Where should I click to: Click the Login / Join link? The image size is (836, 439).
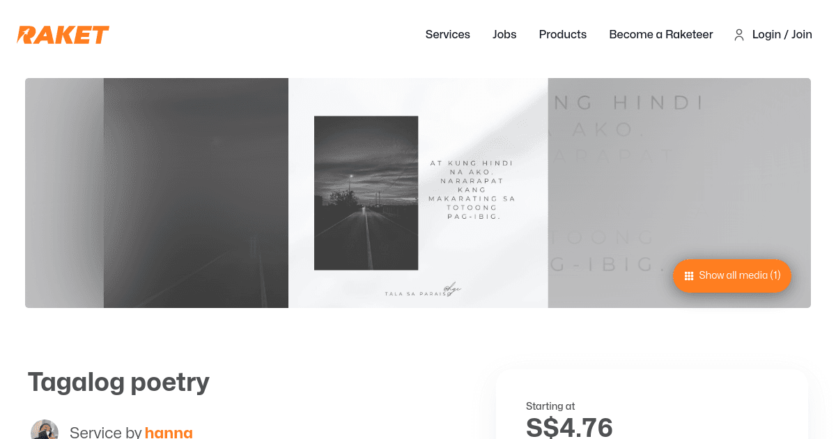(x=782, y=34)
